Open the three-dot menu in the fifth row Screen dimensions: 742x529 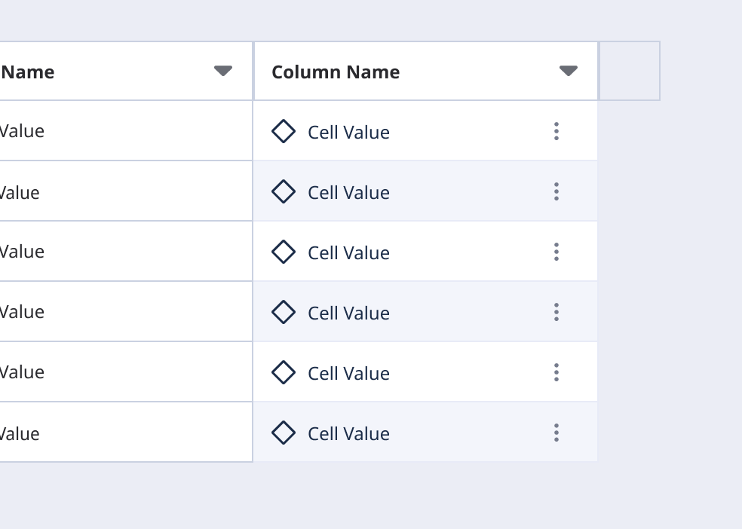click(x=556, y=372)
